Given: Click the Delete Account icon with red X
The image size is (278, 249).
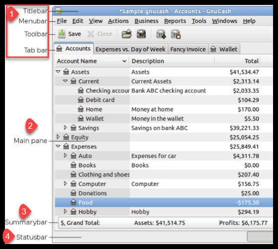Looking at the screenshot, I should (176, 34).
